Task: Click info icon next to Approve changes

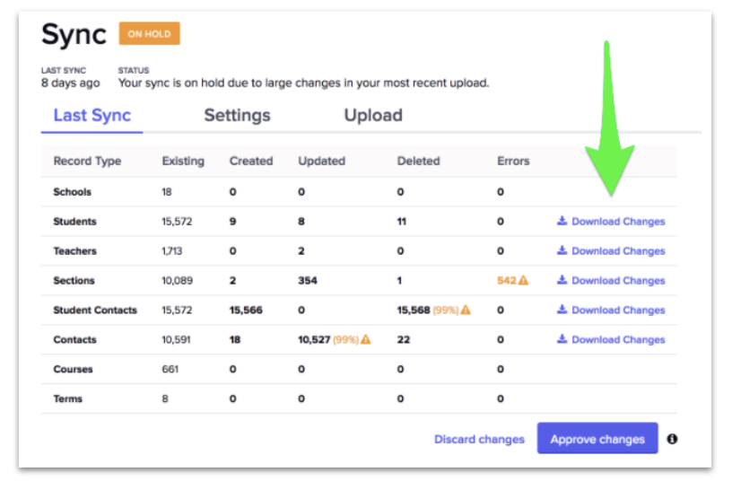Action: 672,439
